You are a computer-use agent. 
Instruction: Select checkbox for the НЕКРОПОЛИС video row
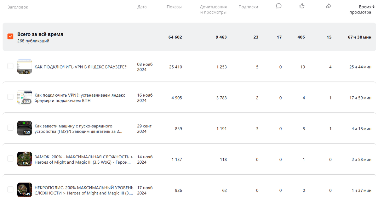point(10,189)
